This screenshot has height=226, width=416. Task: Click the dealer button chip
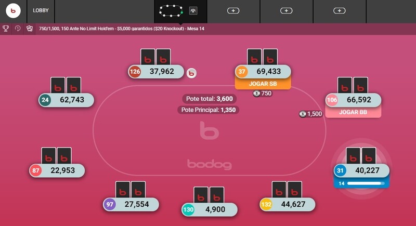click(191, 73)
